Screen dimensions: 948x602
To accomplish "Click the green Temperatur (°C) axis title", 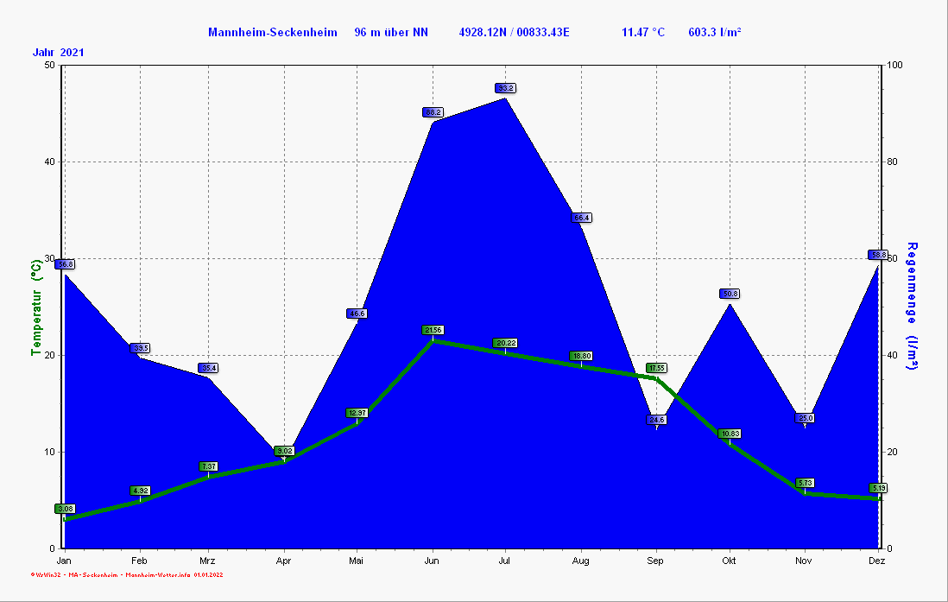I will pyautogui.click(x=36, y=307).
